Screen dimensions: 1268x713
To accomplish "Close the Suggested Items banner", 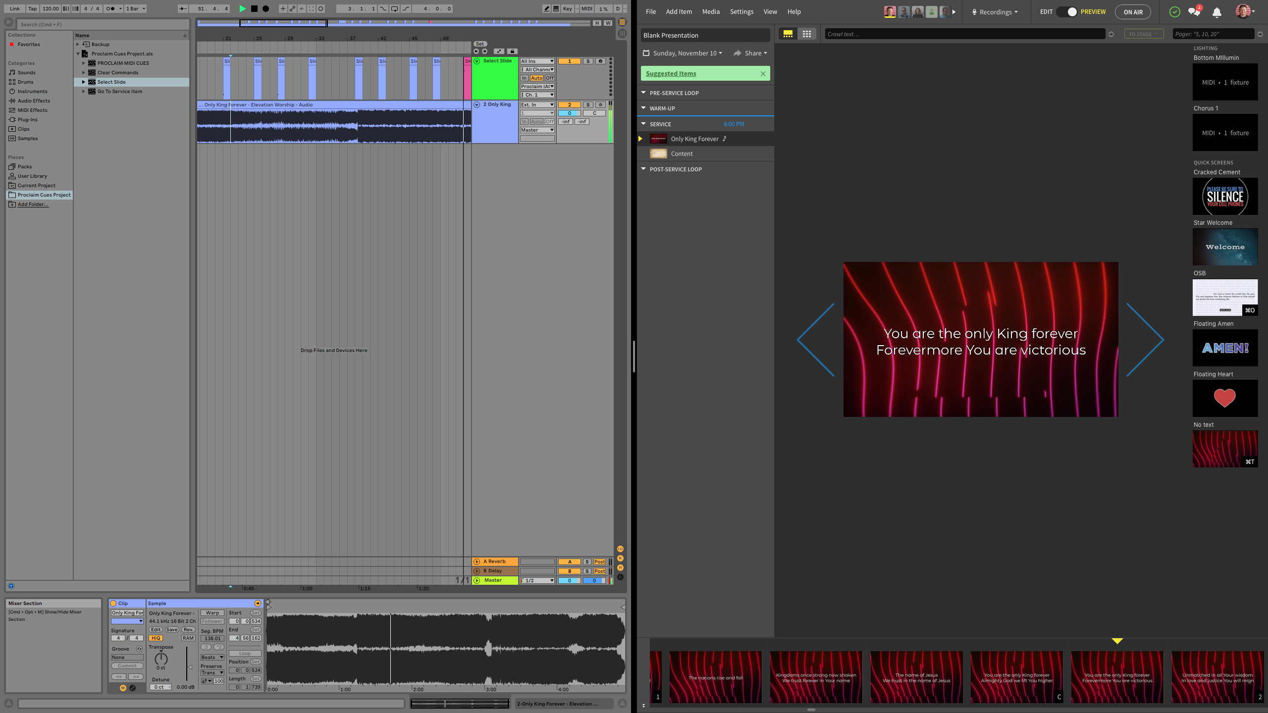I will point(763,74).
